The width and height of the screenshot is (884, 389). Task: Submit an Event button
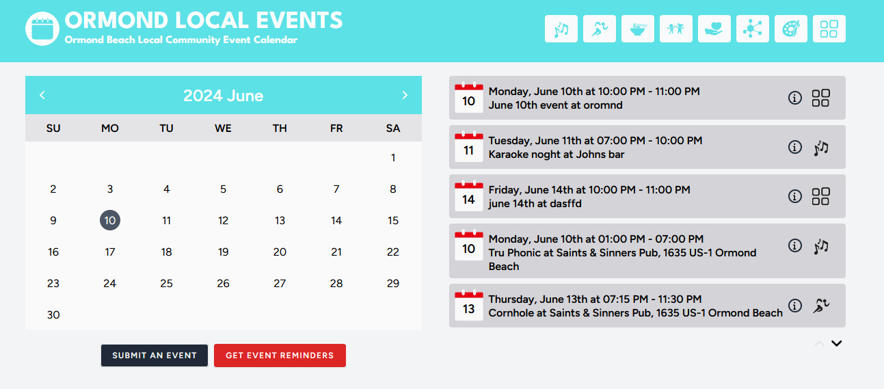(155, 356)
